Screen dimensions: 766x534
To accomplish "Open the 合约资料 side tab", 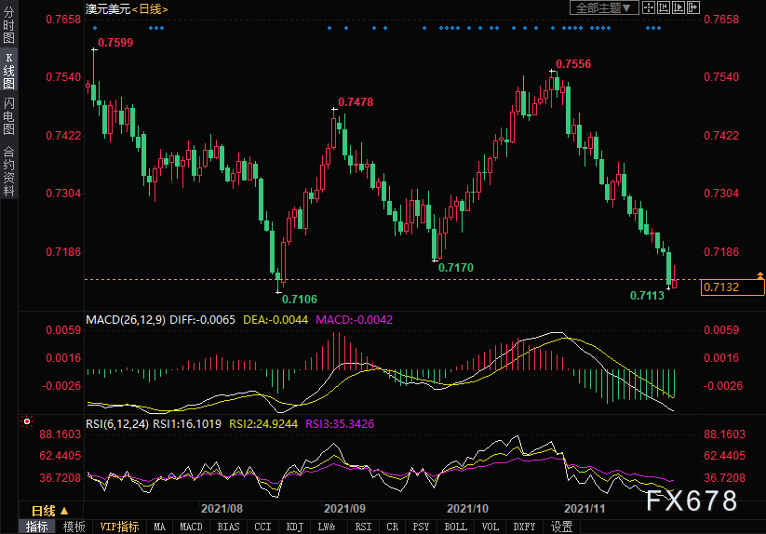I will click(x=8, y=171).
